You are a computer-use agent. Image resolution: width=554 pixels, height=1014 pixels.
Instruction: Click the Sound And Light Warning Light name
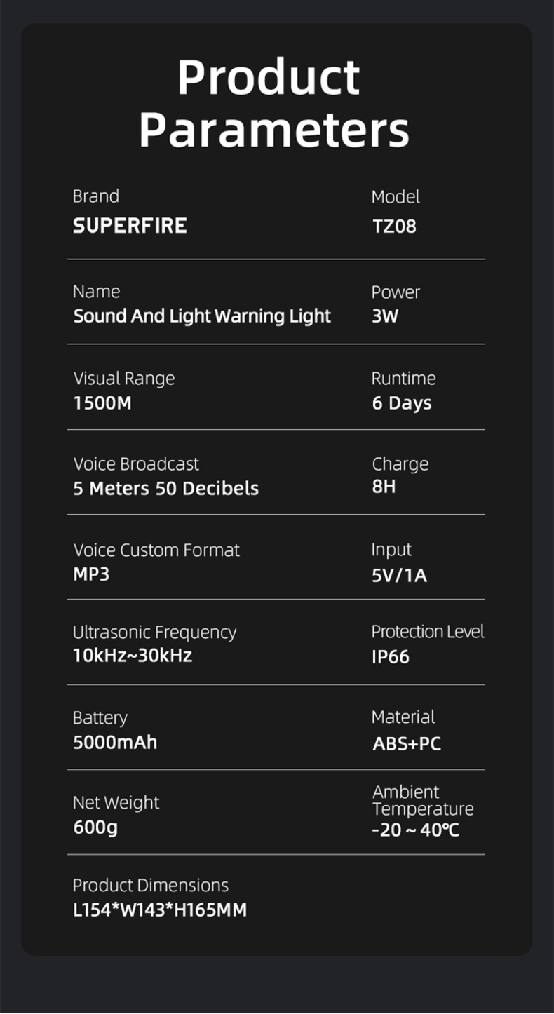[202, 316]
